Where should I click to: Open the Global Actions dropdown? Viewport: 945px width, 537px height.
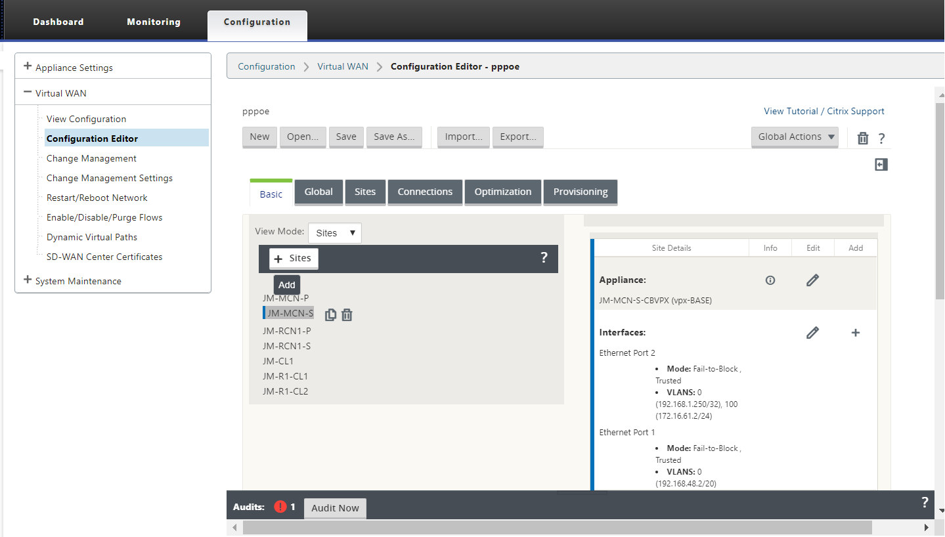click(795, 137)
